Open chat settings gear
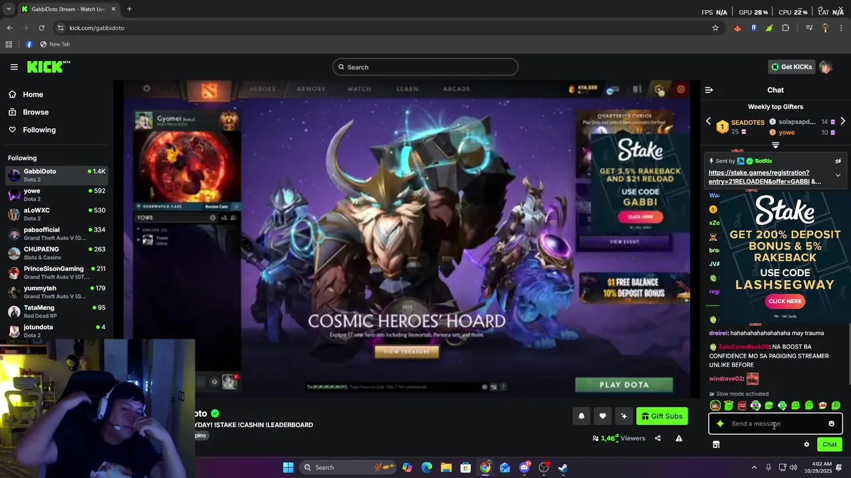 [x=806, y=445]
